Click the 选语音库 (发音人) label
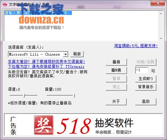Screen dimensions: 167x140 pyautogui.click(x=26, y=47)
